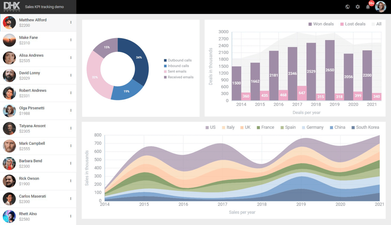
Task: Click the Sent emails pink color swatch
Action: click(x=165, y=71)
